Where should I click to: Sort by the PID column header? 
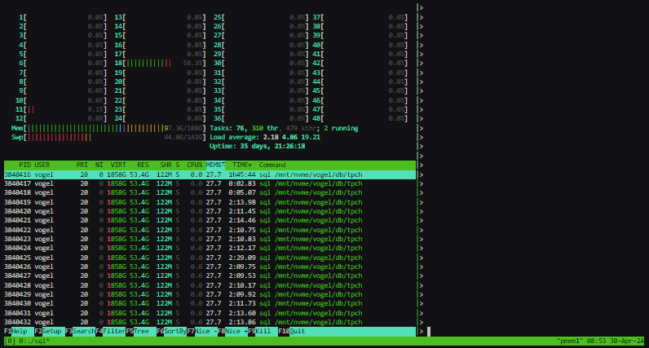(24, 165)
